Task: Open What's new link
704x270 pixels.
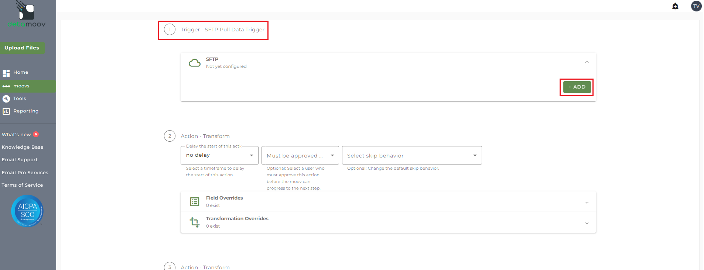Action: [16, 135]
